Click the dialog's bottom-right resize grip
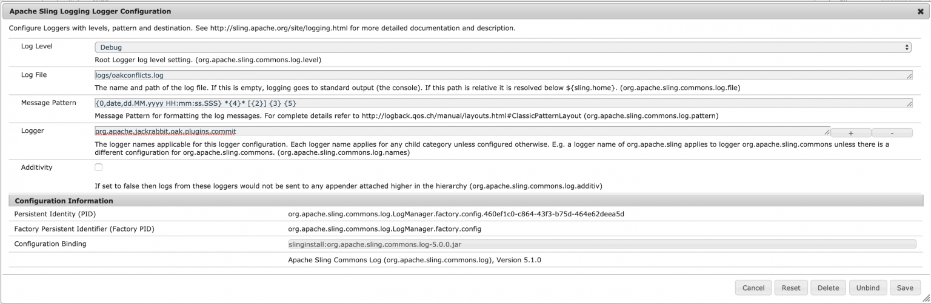Image resolution: width=931 pixels, height=304 pixels. click(x=925, y=299)
